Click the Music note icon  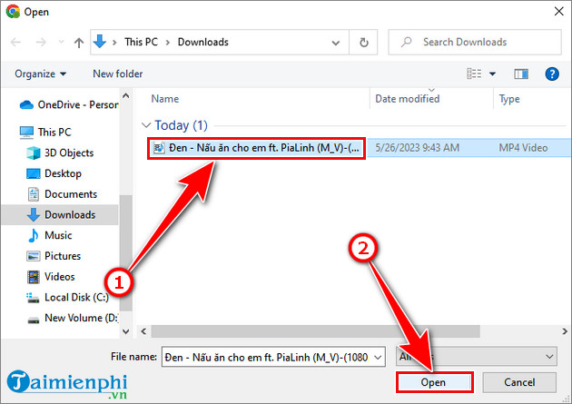click(34, 235)
